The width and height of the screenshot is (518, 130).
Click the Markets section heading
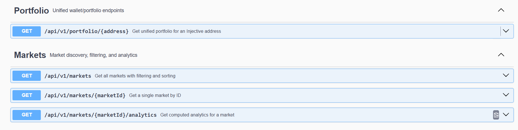(30, 55)
